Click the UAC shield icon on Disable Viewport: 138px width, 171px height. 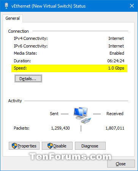click(x=50, y=146)
